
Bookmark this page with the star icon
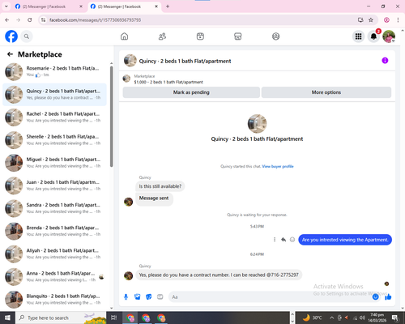pos(371,20)
